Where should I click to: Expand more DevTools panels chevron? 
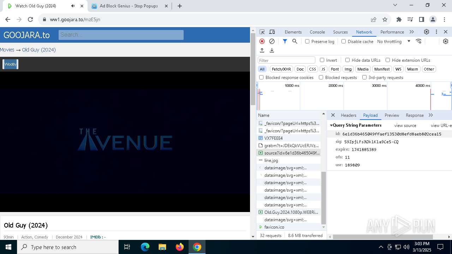tap(412, 32)
